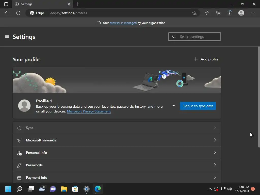Click the Passwords key icon
This screenshot has height=195, width=260.
click(x=19, y=165)
